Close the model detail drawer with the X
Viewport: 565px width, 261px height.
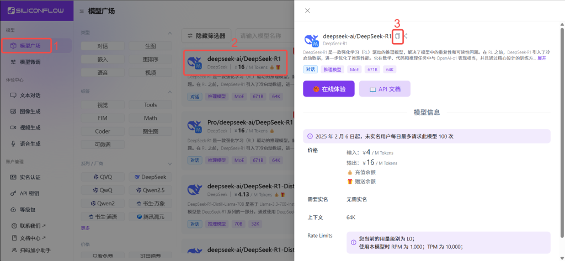307,10
